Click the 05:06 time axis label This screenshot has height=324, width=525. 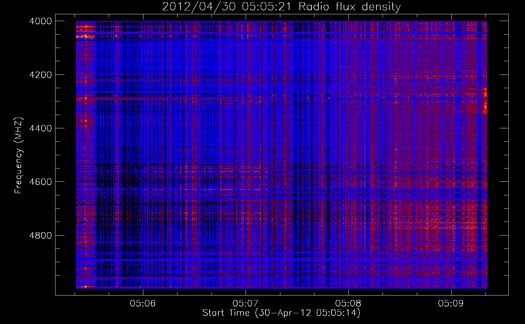coord(143,304)
